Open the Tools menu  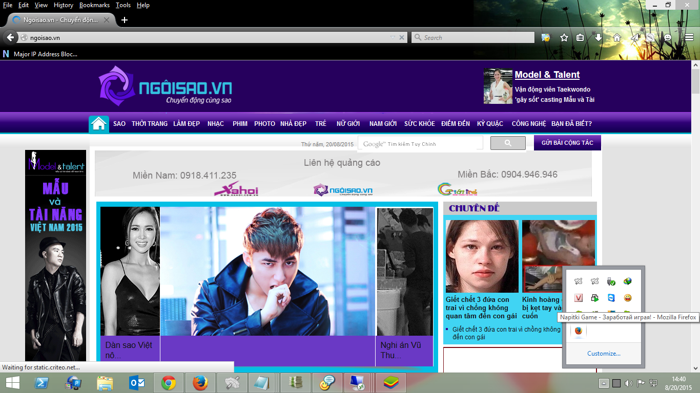pyautogui.click(x=123, y=5)
